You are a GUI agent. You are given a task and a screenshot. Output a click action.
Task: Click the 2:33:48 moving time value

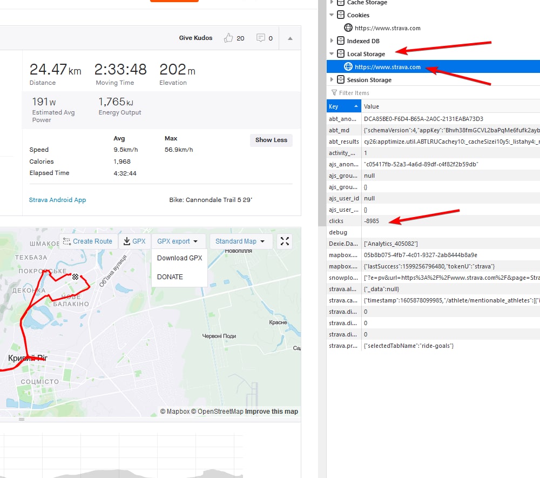click(x=120, y=70)
